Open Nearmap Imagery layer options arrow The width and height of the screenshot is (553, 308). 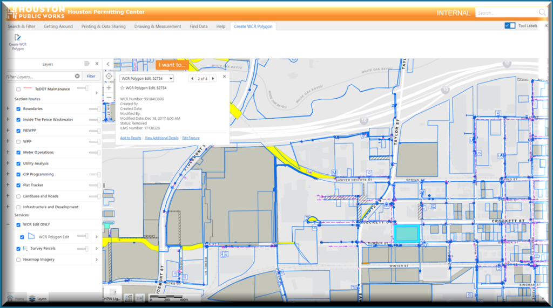pyautogui.click(x=97, y=259)
